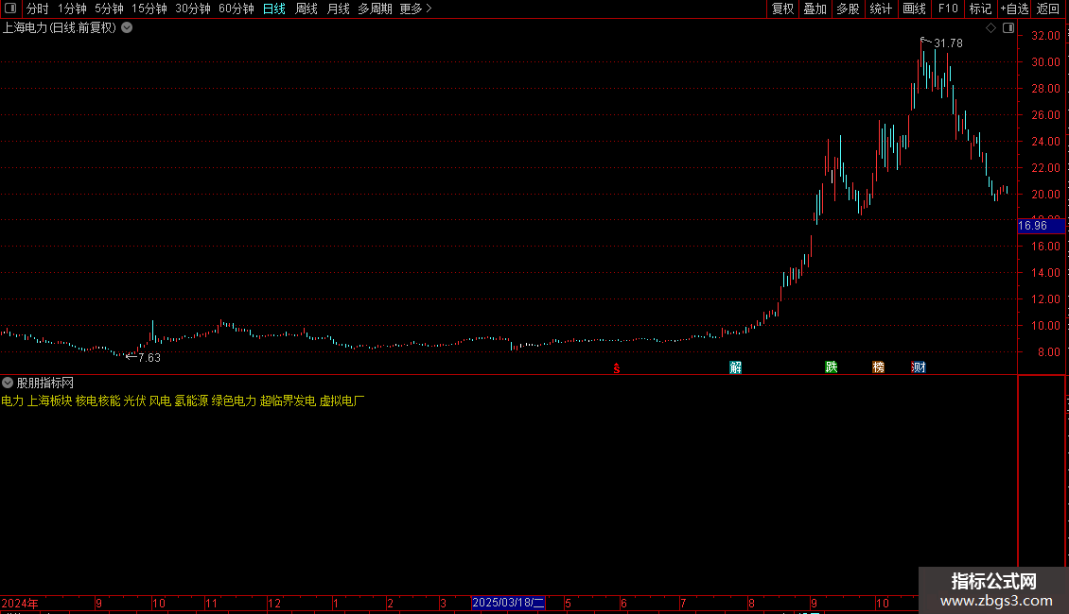Click the 2025/03/18 date label

(x=509, y=603)
